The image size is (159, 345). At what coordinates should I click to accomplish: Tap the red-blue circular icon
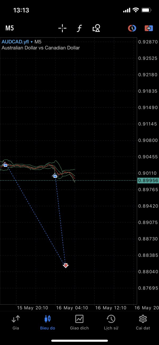pos(132,28)
